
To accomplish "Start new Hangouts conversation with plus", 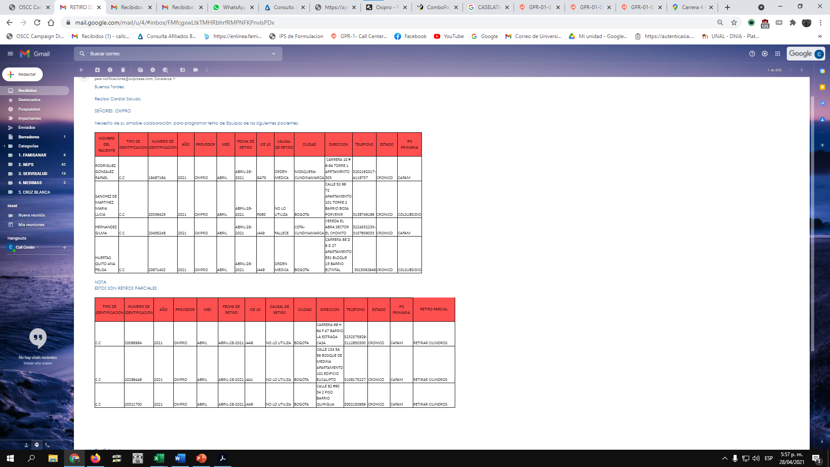I will [64, 247].
